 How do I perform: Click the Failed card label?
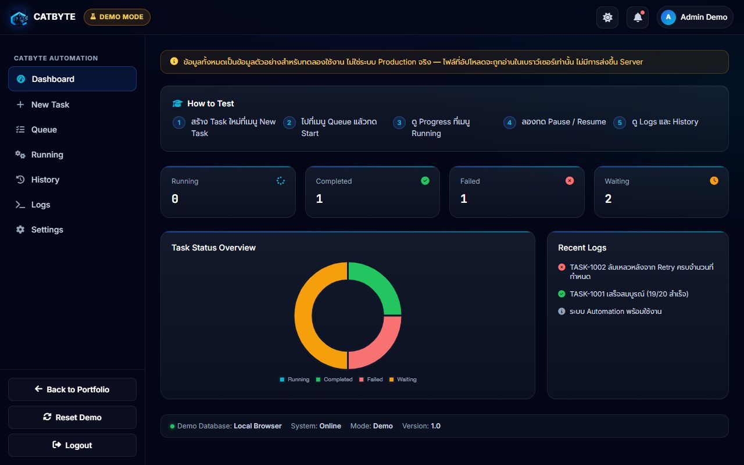click(x=470, y=181)
